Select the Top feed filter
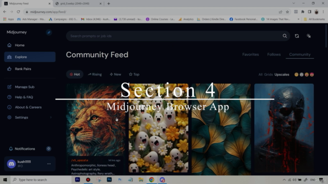 point(134,75)
